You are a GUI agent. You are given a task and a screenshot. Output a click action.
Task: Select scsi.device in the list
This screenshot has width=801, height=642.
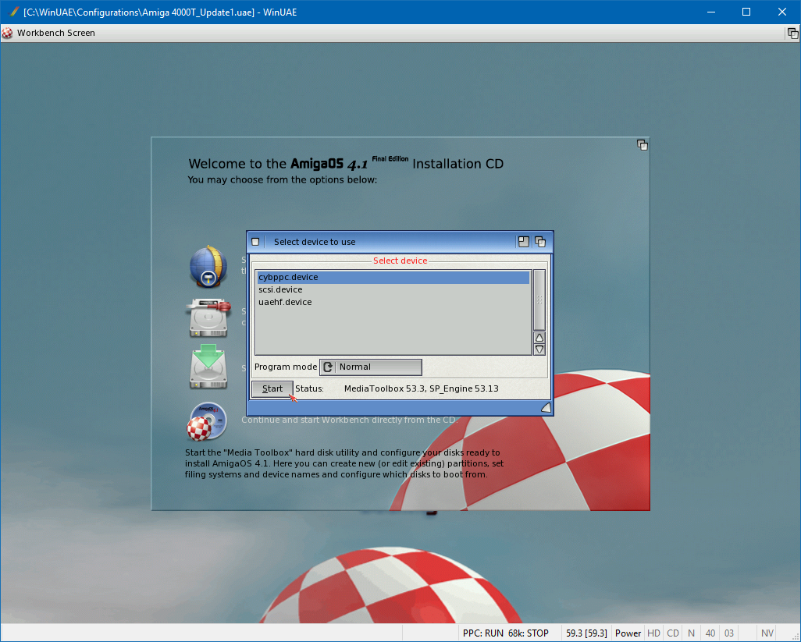[280, 289]
